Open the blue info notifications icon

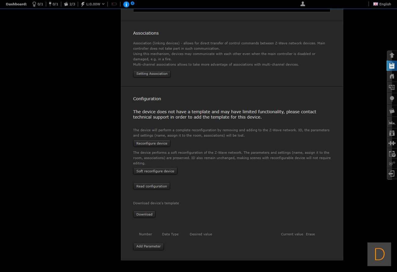(126, 4)
